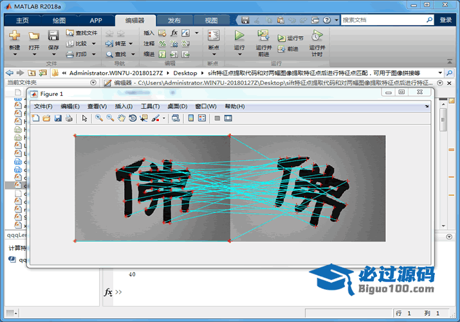The height and width of the screenshot is (322, 460).
Task: Click the back navigation arrow
Action: pyautogui.click(x=10, y=73)
